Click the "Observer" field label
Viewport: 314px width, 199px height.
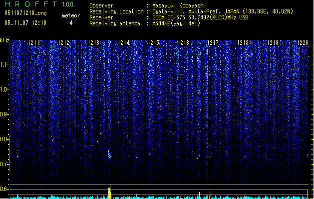[101, 5]
